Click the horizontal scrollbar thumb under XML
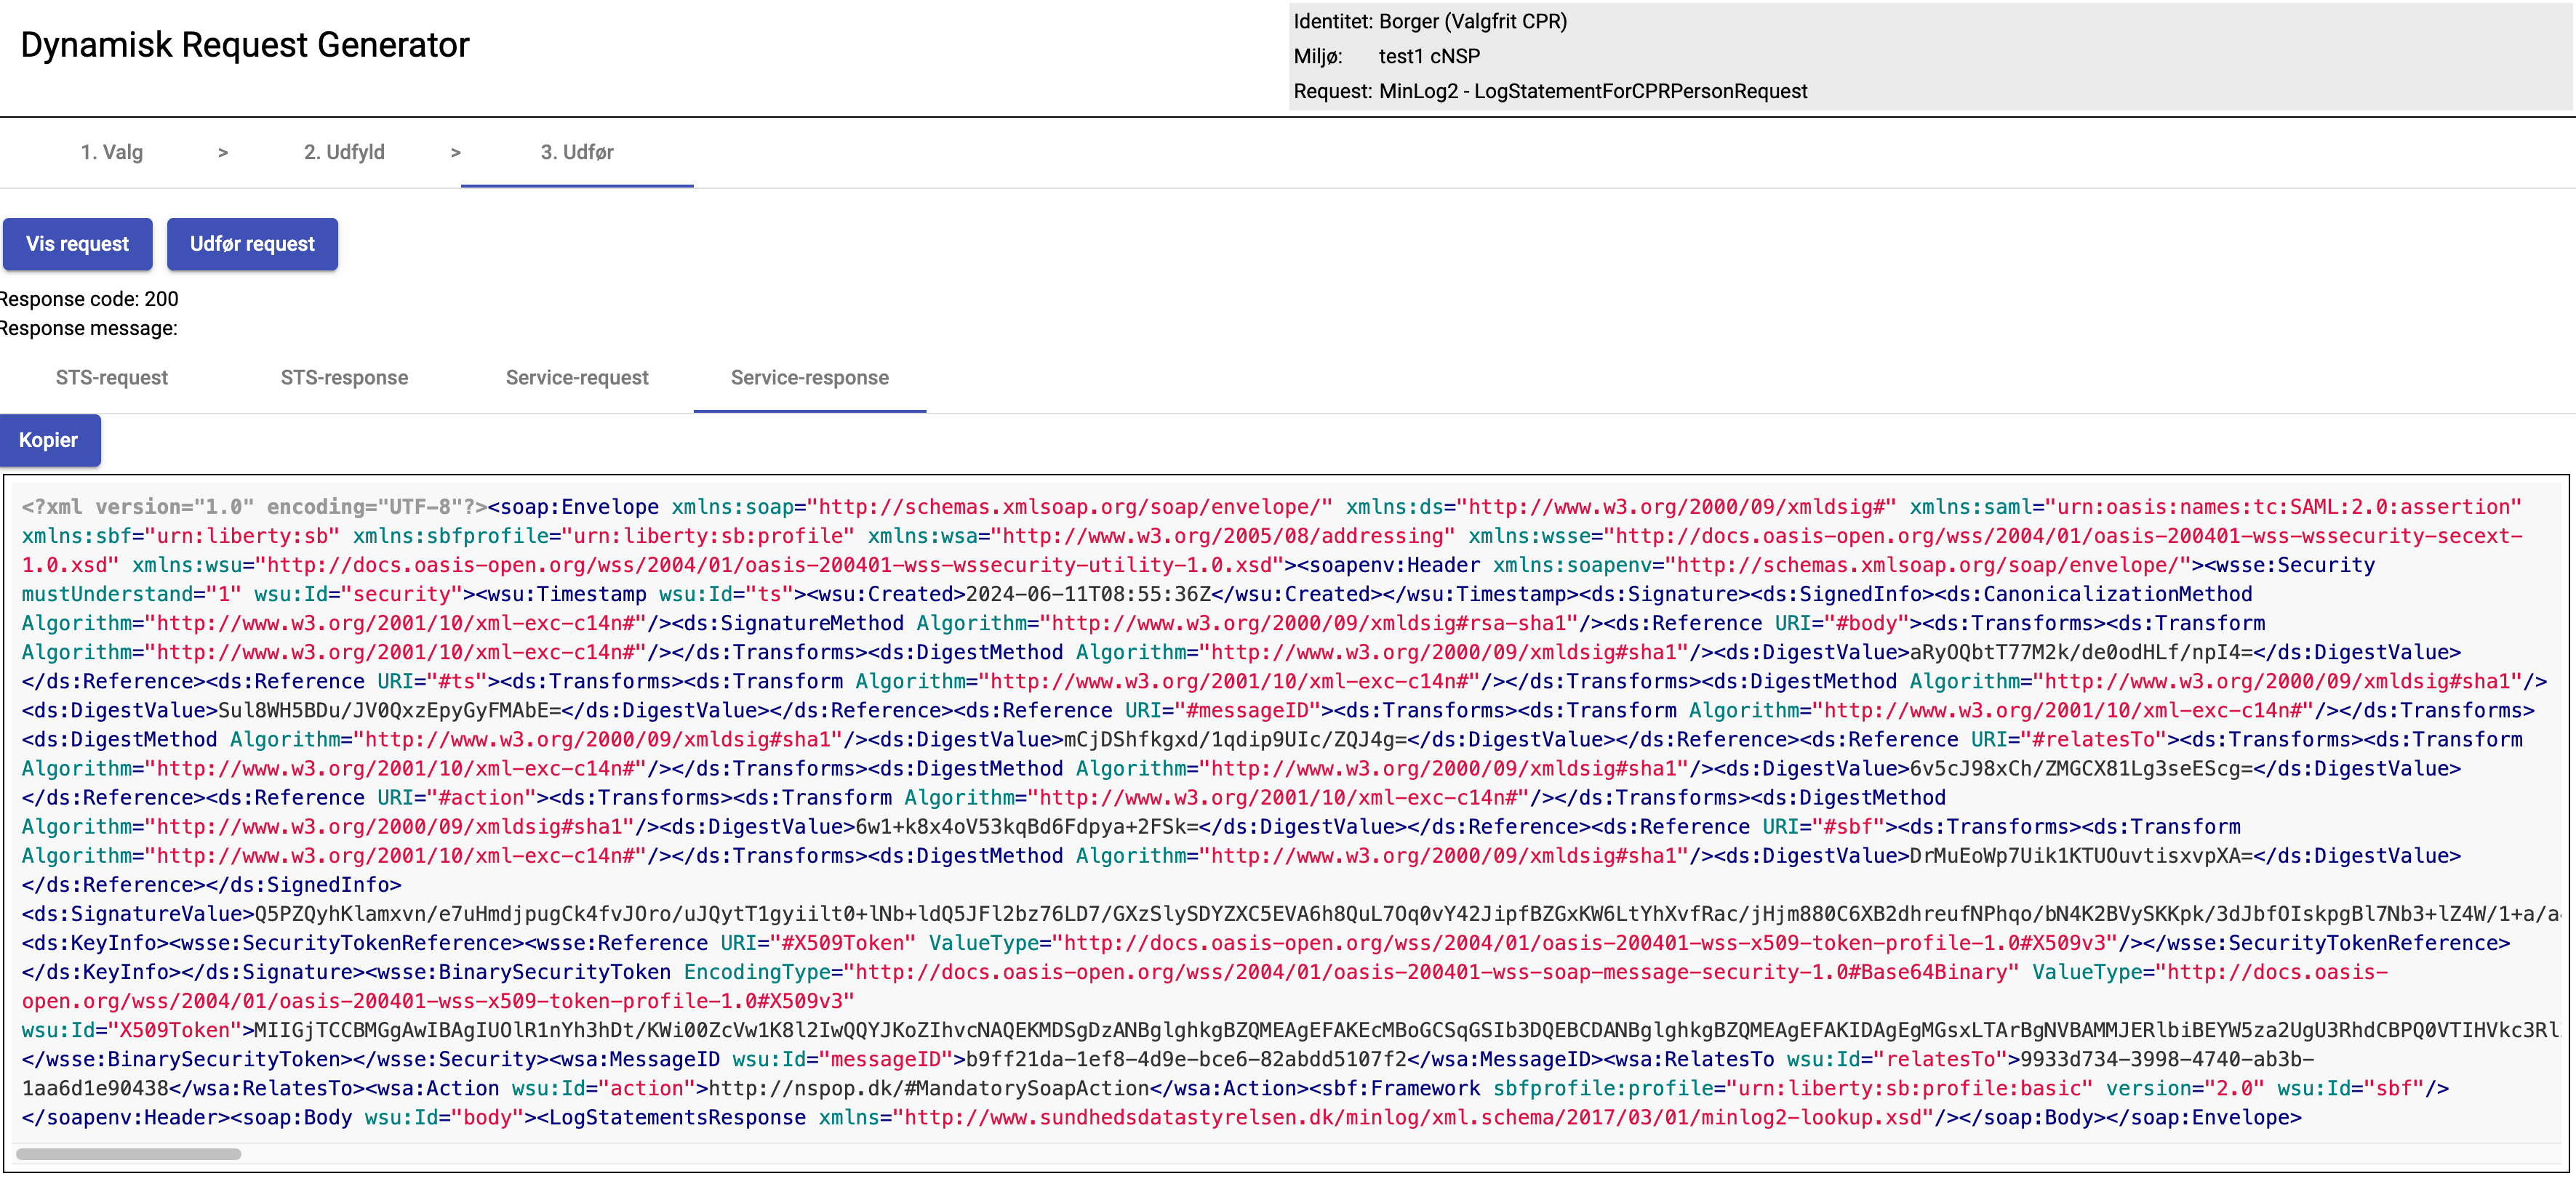This screenshot has width=2576, height=1192. tap(128, 1154)
